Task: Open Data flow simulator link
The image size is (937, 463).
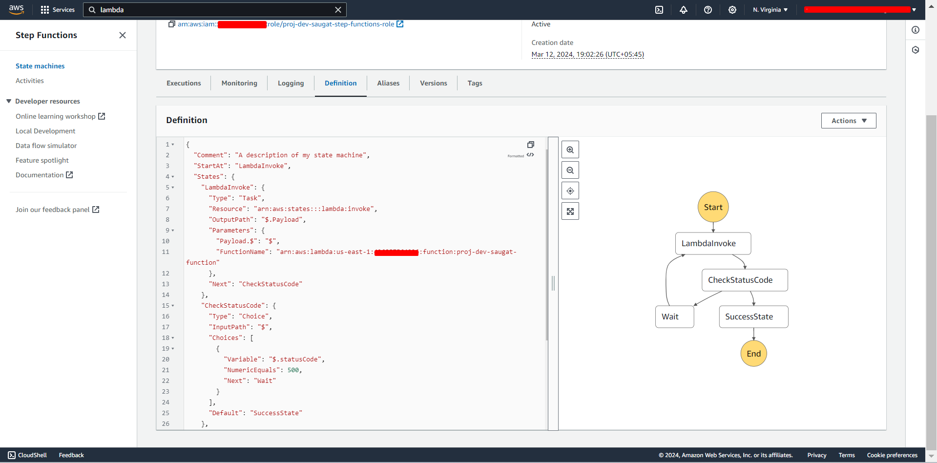Action: pos(46,146)
